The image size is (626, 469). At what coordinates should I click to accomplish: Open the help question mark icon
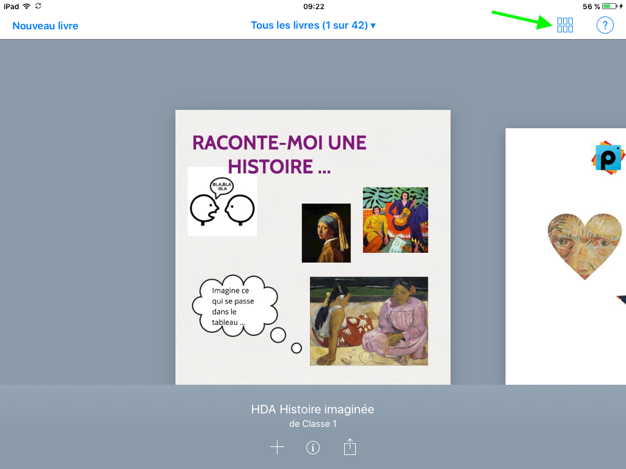coord(605,25)
